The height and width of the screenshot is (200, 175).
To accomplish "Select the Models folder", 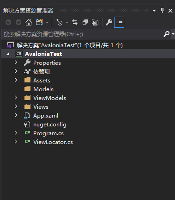I will pos(43,89).
